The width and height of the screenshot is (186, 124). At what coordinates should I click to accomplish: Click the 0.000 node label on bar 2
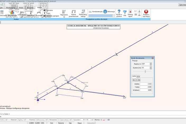click(x=117, y=55)
